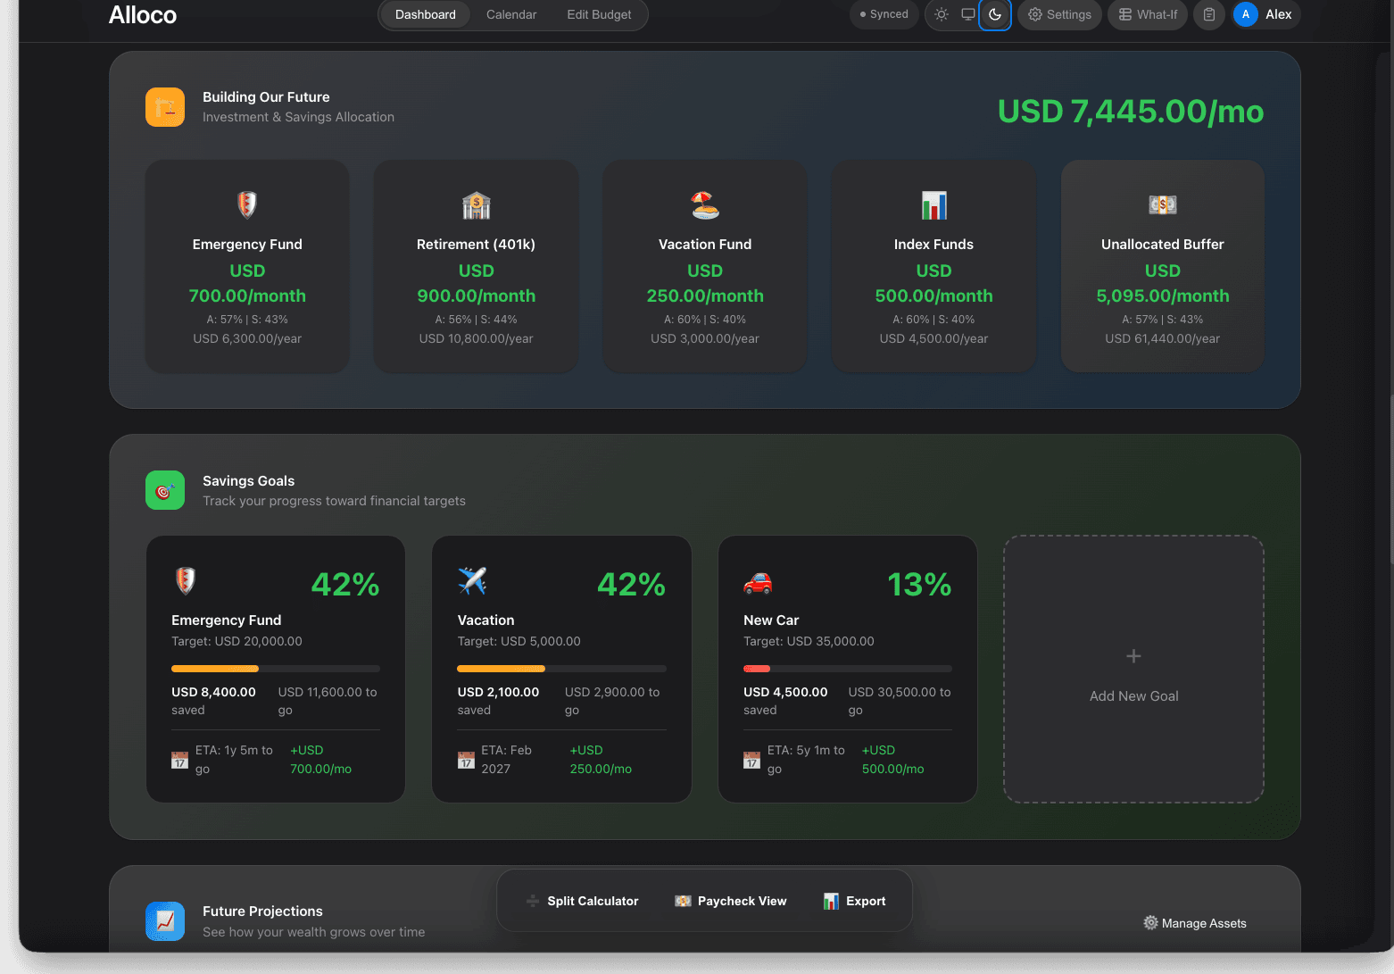The height and width of the screenshot is (974, 1394).
Task: Open What-If scenarios
Action: (1148, 14)
